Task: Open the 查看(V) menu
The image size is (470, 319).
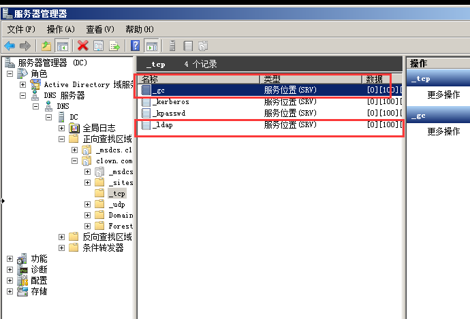Action: pyautogui.click(x=99, y=29)
